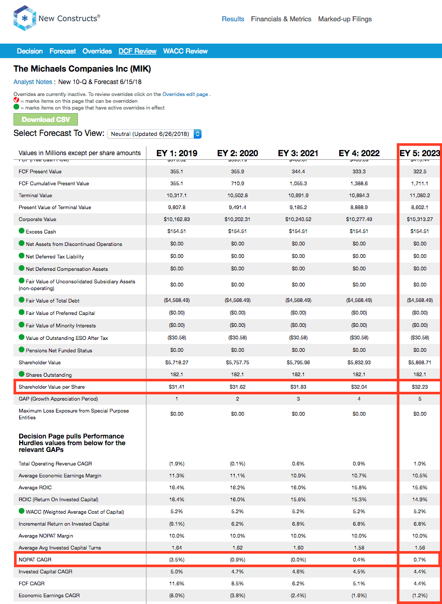The width and height of the screenshot is (442, 604).
Task: Click the Economic Earnings CAGR row label
Action: point(48,596)
